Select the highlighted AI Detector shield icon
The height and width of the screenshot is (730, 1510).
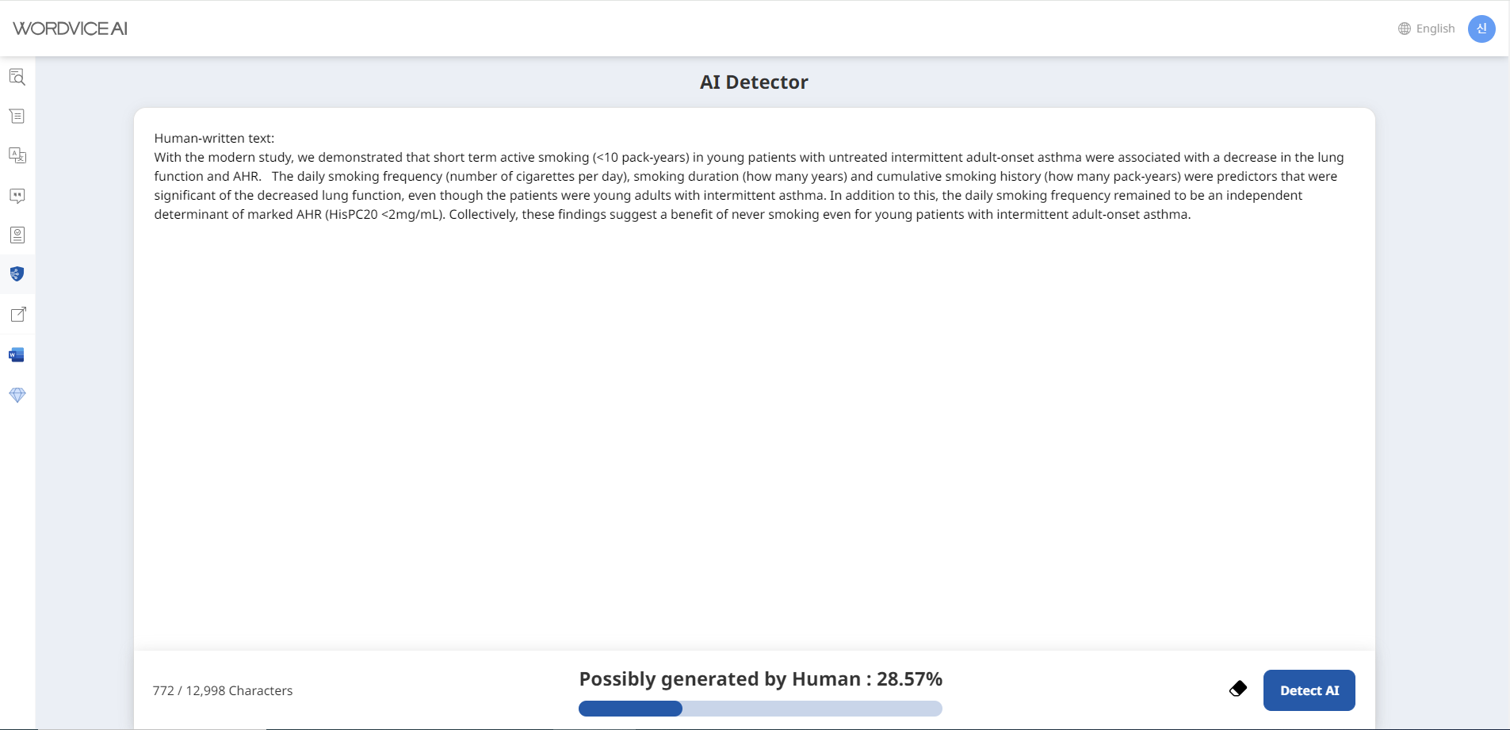(x=17, y=273)
